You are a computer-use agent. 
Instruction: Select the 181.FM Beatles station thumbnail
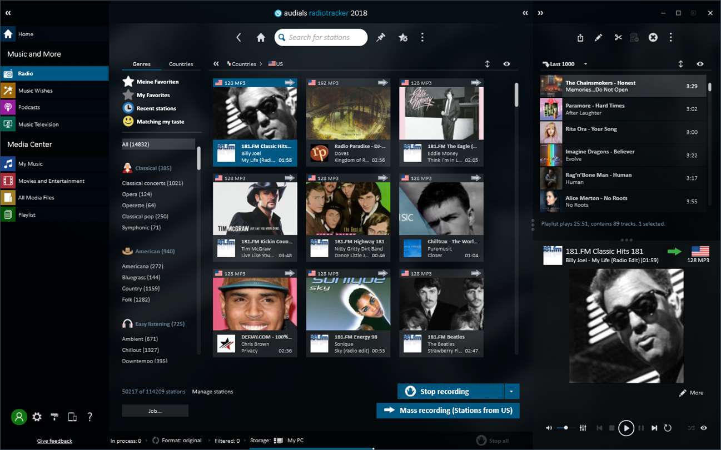tap(441, 300)
